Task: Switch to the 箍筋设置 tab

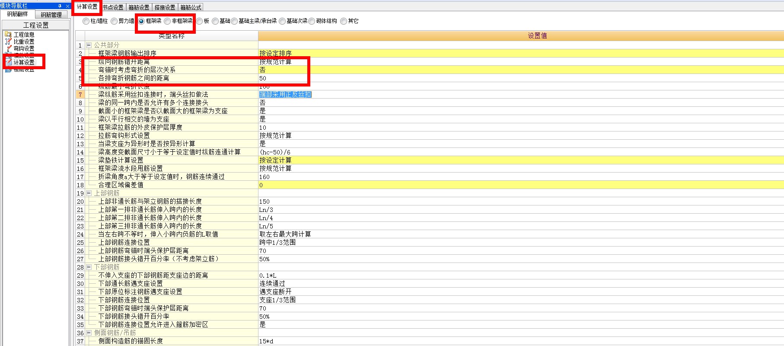Action: click(139, 7)
